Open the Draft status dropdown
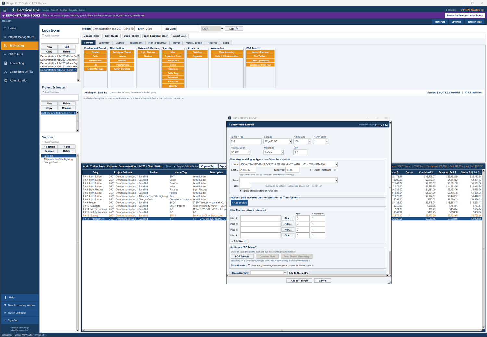 222,29
